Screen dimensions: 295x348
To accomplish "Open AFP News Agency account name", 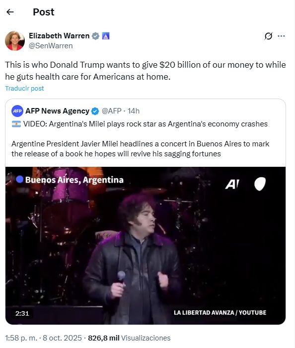I will pos(58,111).
